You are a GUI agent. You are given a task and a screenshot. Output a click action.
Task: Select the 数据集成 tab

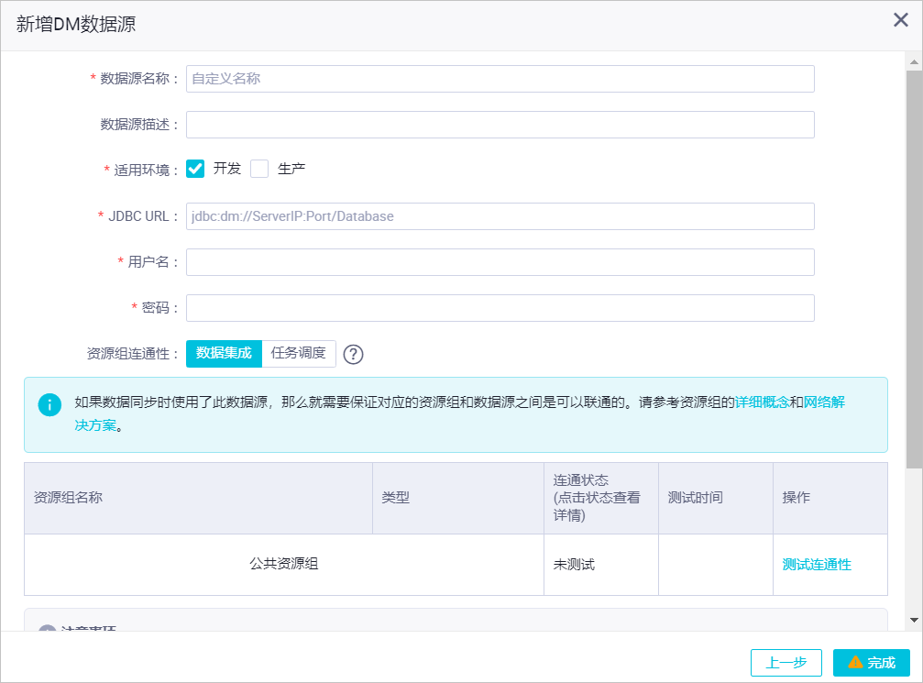pyautogui.click(x=224, y=353)
